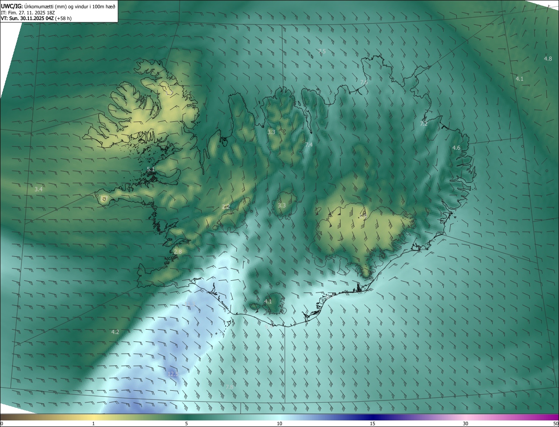Click the 12.5 value over the southwest sea

coord(173,374)
